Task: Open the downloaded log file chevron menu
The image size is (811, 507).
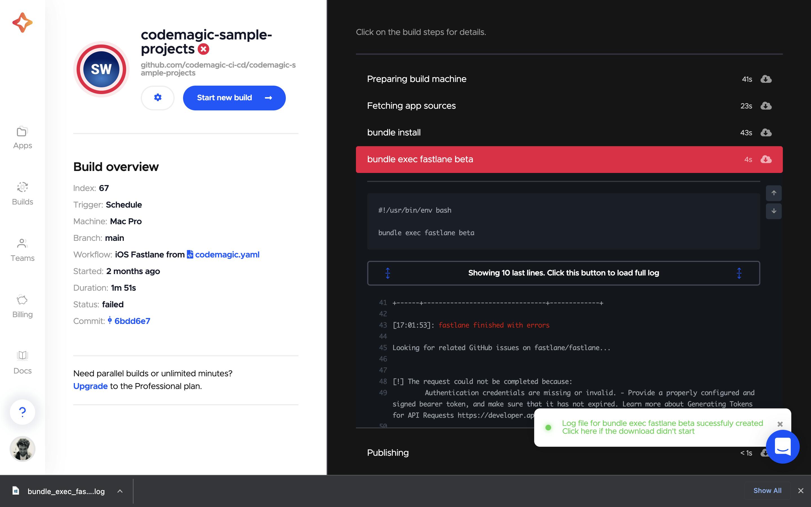Action: 120,491
